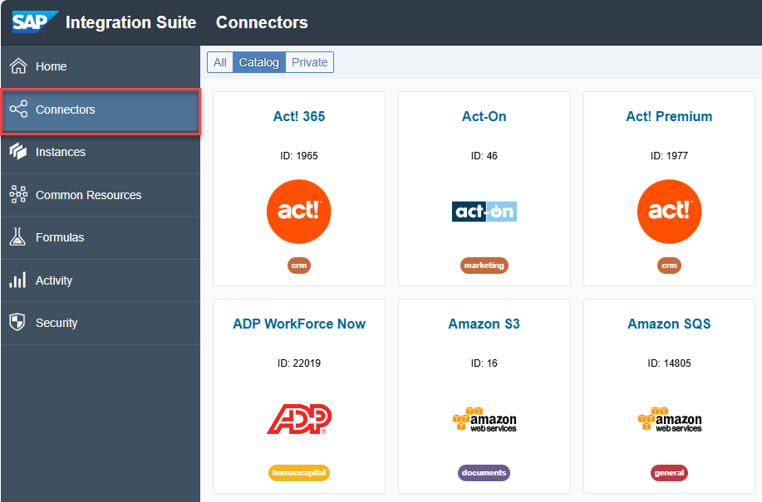Click the Act! Premium orange logo
Image resolution: width=762 pixels, height=502 pixels.
[x=669, y=212]
